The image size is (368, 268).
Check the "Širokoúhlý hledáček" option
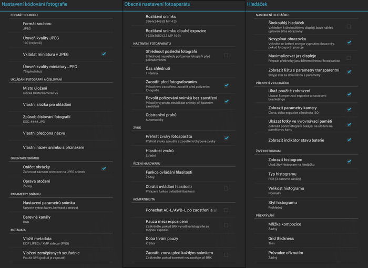tap(349, 26)
